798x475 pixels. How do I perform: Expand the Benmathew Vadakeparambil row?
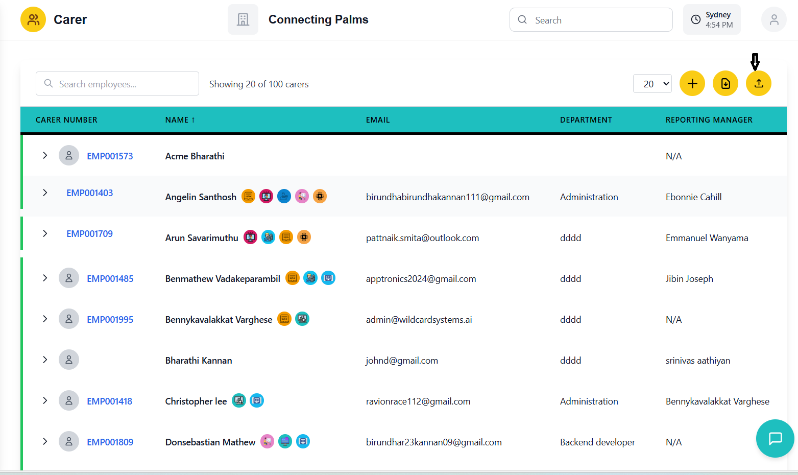point(45,278)
